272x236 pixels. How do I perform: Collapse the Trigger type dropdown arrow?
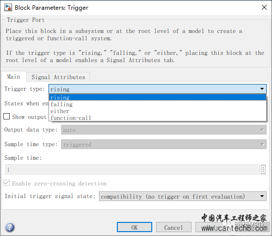click(x=262, y=89)
